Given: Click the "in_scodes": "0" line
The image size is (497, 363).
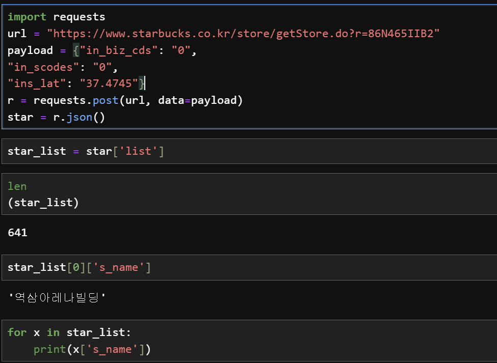Looking at the screenshot, I should click(62, 67).
